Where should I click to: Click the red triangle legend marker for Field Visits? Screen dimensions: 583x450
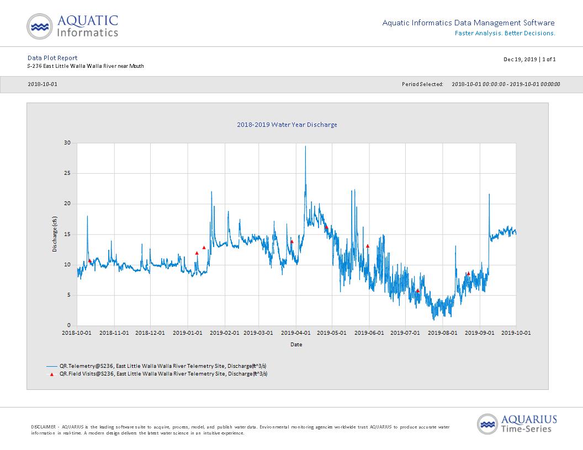[x=52, y=374]
